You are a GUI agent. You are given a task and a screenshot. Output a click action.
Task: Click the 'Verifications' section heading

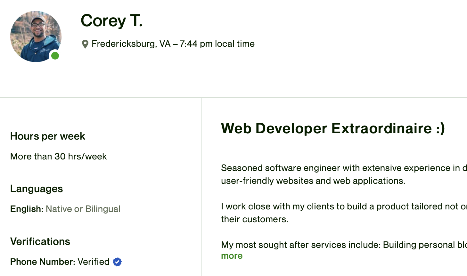click(40, 241)
